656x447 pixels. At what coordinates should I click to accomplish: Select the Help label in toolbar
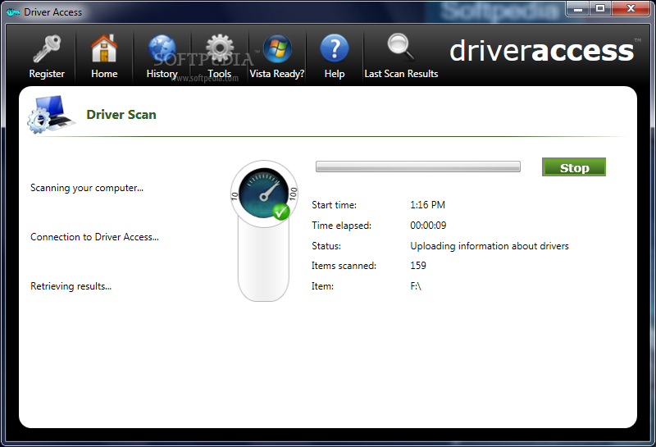tap(335, 74)
